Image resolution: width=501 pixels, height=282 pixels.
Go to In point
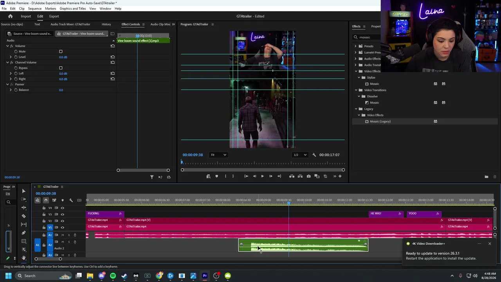coord(246,176)
